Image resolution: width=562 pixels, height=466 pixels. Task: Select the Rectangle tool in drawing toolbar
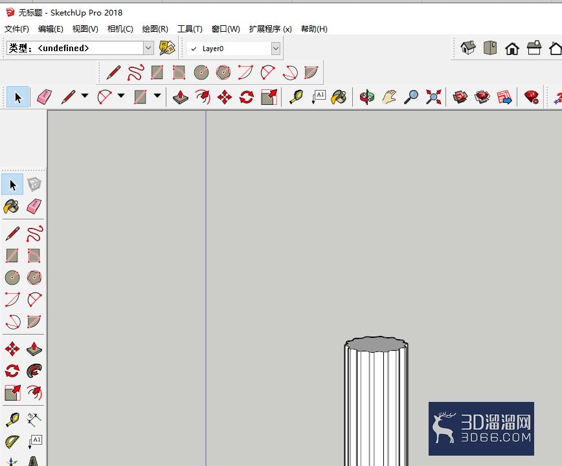(x=157, y=72)
